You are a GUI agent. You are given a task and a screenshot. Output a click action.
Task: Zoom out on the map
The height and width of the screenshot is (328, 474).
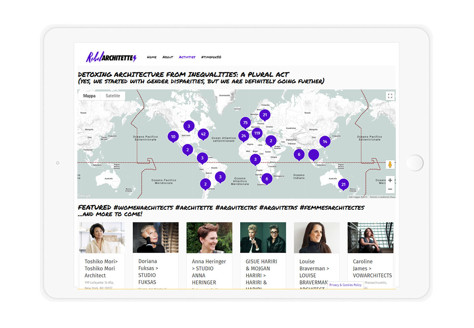click(x=390, y=189)
